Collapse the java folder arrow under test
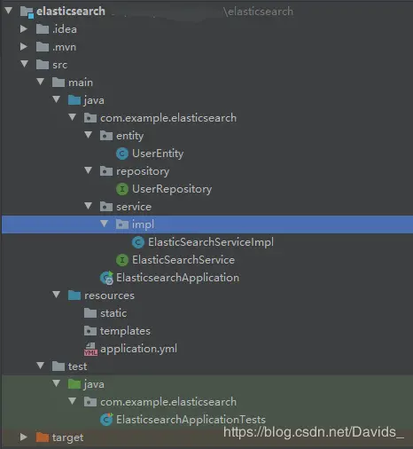The height and width of the screenshot is (449, 413). coord(57,383)
